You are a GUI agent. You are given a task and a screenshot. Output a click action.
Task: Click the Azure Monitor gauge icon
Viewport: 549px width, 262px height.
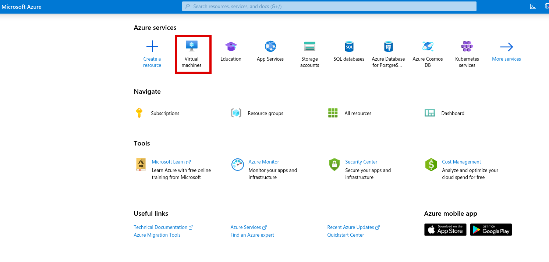tap(238, 164)
